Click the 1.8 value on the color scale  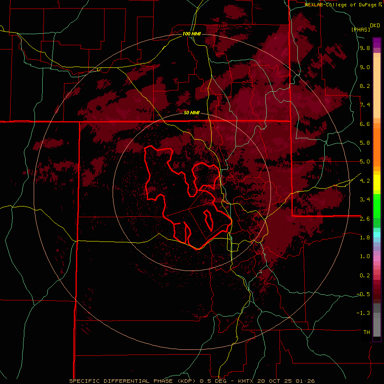pyautogui.click(x=365, y=238)
